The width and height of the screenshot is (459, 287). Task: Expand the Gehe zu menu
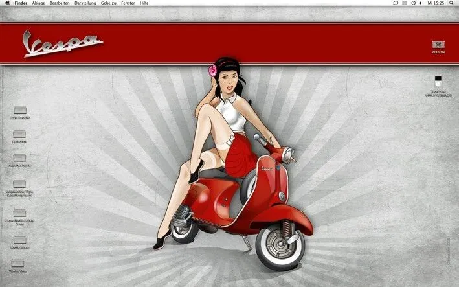(x=109, y=3)
